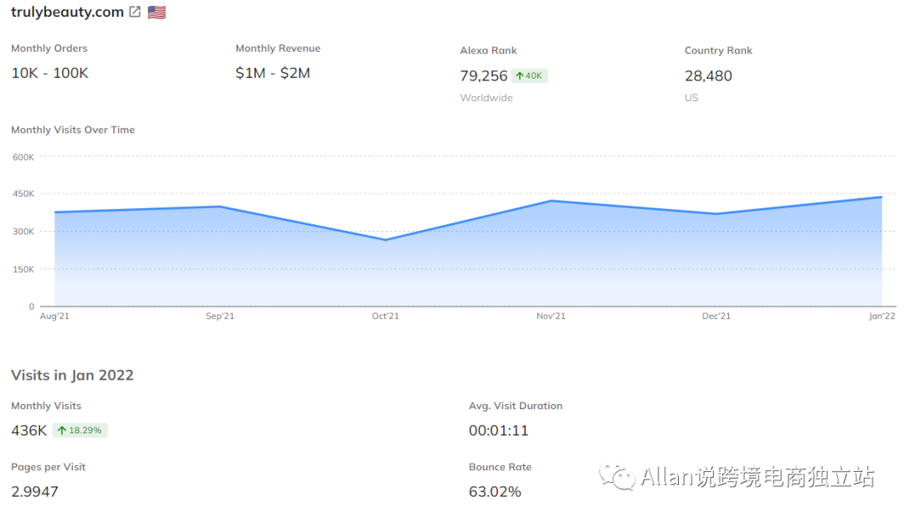Click the Visits in Jan 2022 heading
Viewport: 904px width, 517px height.
point(72,376)
